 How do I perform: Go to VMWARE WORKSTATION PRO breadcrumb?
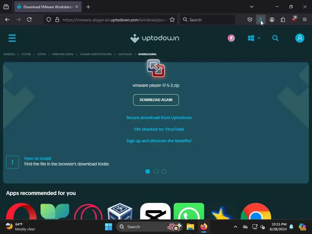coord(96,54)
